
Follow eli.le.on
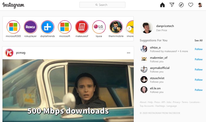[199, 90]
